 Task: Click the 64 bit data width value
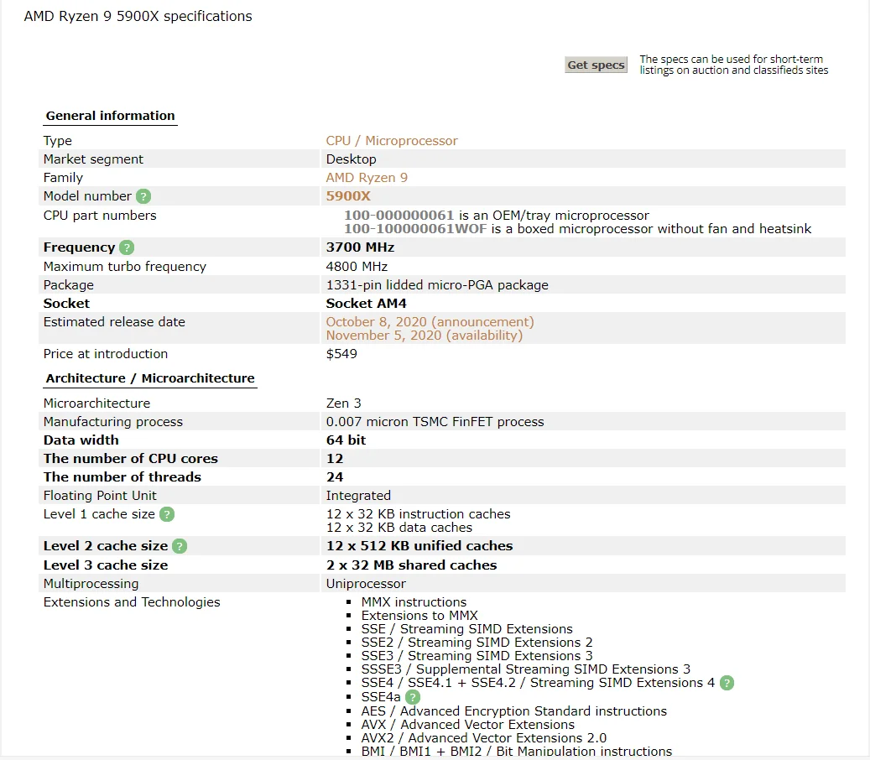(346, 440)
